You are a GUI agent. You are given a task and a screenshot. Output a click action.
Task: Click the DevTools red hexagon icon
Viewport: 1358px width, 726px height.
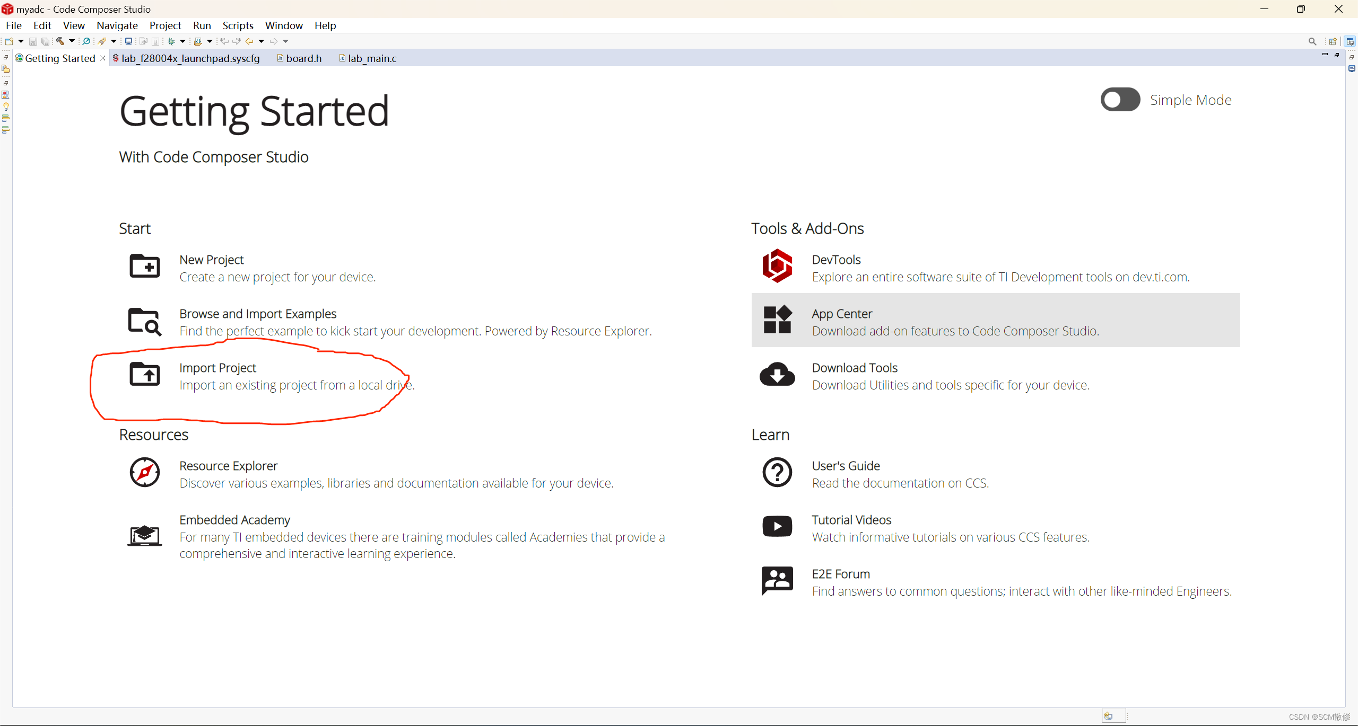777,266
